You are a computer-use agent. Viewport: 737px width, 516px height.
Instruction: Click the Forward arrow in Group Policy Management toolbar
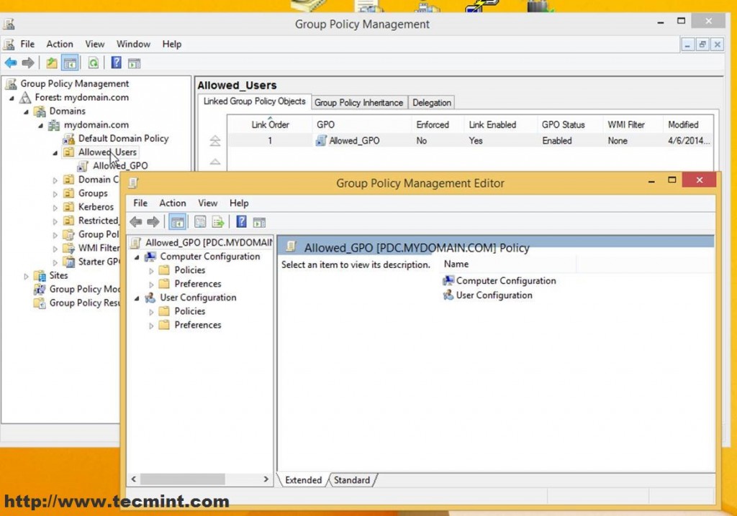pos(27,63)
